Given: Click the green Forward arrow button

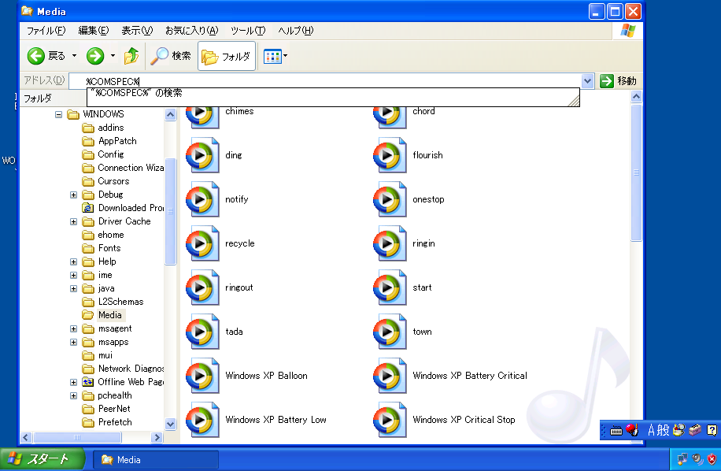Looking at the screenshot, I should (95, 56).
